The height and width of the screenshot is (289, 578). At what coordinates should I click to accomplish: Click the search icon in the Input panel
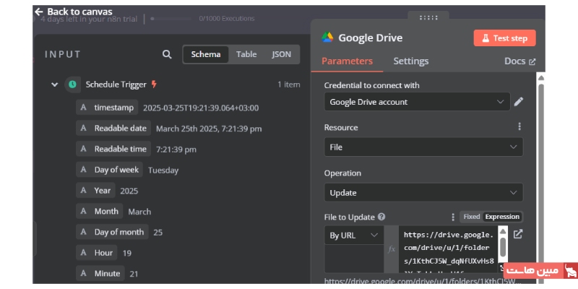tap(167, 54)
